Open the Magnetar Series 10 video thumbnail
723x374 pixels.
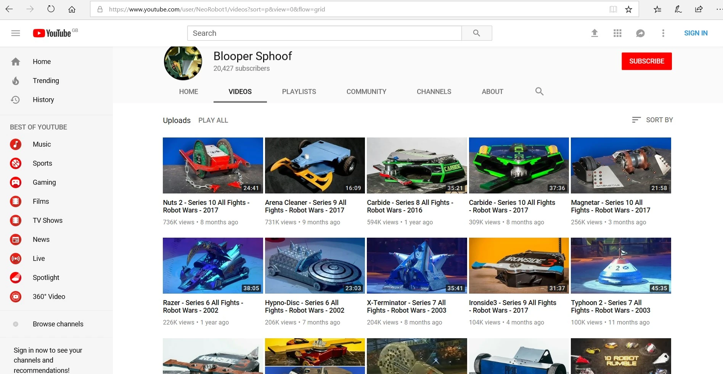point(621,166)
